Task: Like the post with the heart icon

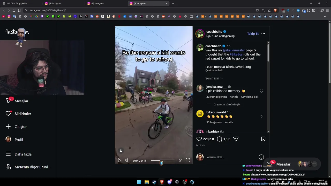Action: pos(199,139)
